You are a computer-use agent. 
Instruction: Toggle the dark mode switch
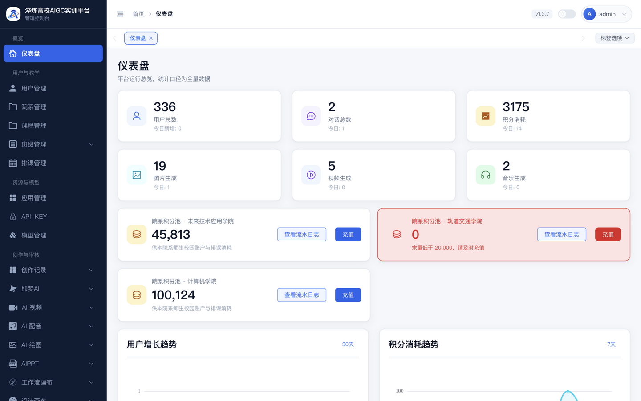pos(567,14)
